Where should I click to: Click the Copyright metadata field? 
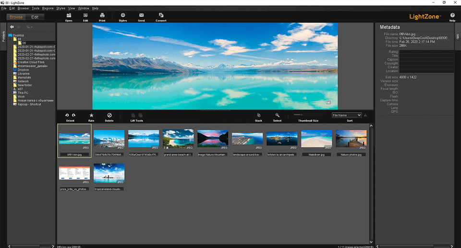[426, 63]
